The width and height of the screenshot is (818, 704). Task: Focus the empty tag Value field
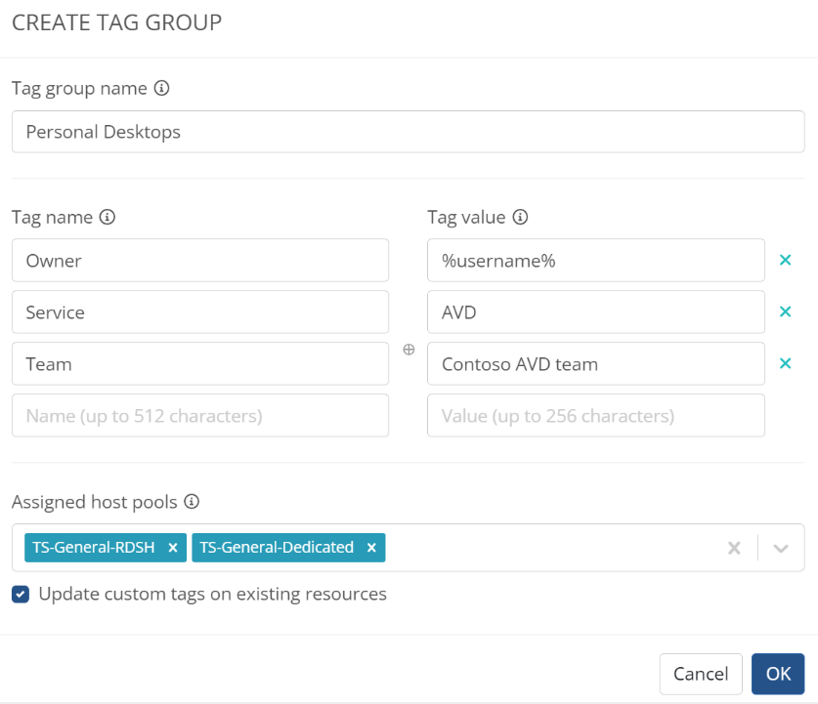(x=595, y=415)
